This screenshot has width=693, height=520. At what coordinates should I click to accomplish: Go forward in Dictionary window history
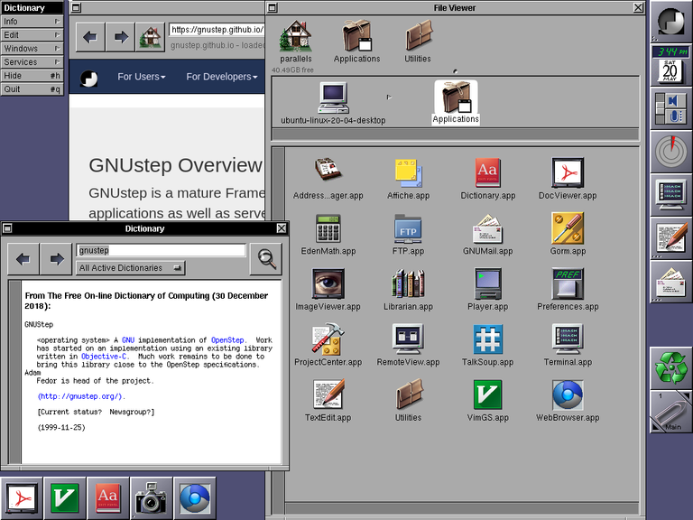[x=56, y=259]
